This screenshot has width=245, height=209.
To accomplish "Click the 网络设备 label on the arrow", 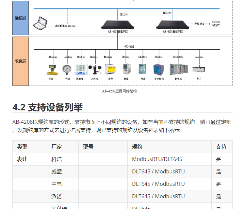I will pos(199,24).
